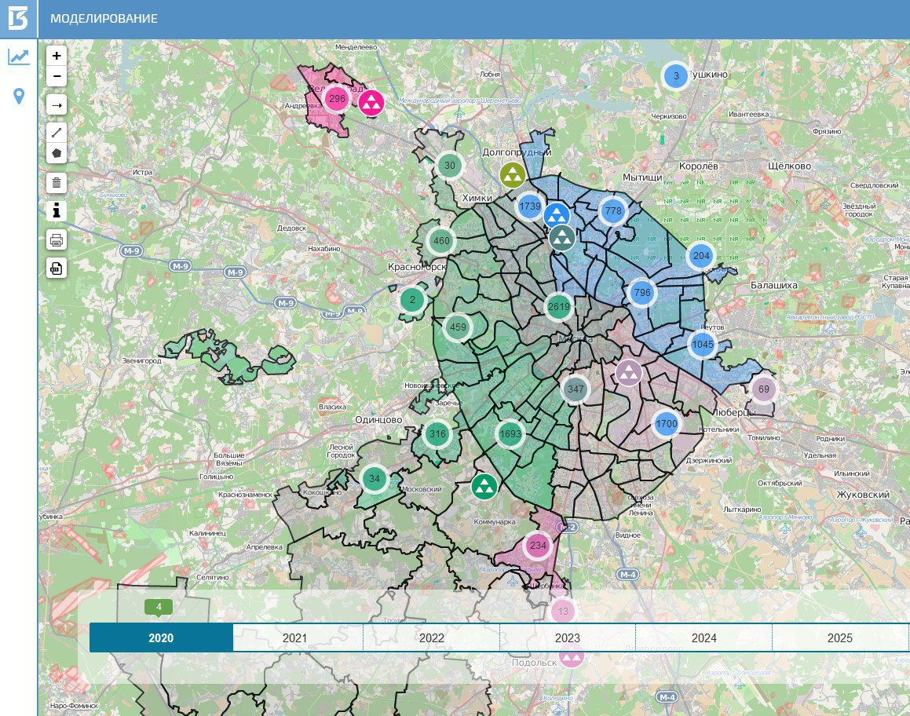The height and width of the screenshot is (716, 910).
Task: Switch timeline to year 2023
Action: point(568,638)
